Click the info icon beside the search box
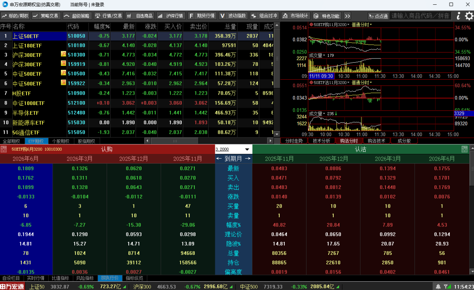The height and width of the screenshot is (290, 474). click(458, 16)
